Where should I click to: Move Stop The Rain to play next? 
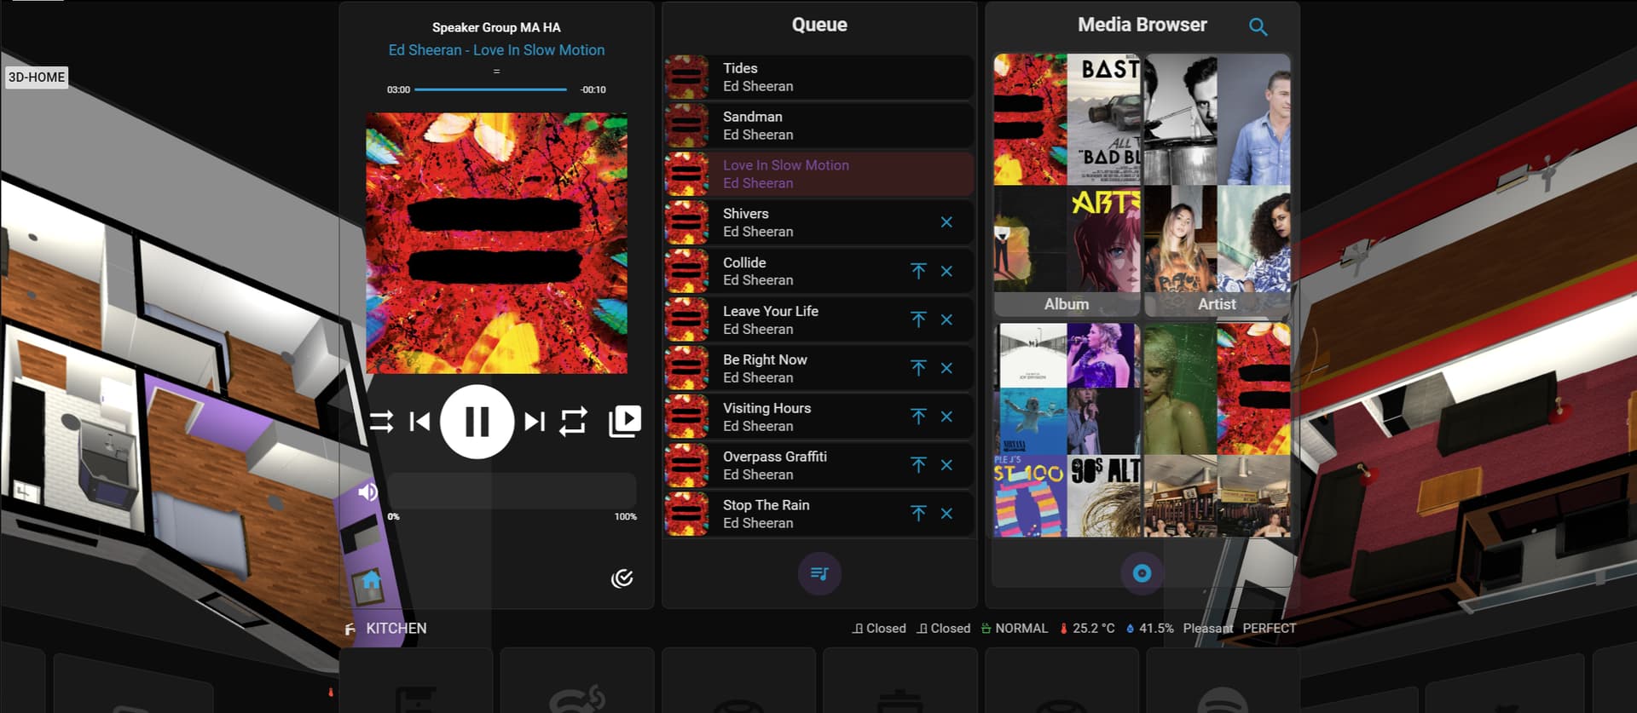[x=918, y=514]
